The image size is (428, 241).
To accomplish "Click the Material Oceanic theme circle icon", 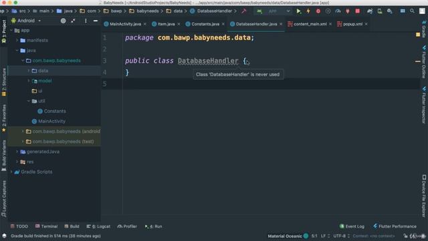I will click(306, 236).
